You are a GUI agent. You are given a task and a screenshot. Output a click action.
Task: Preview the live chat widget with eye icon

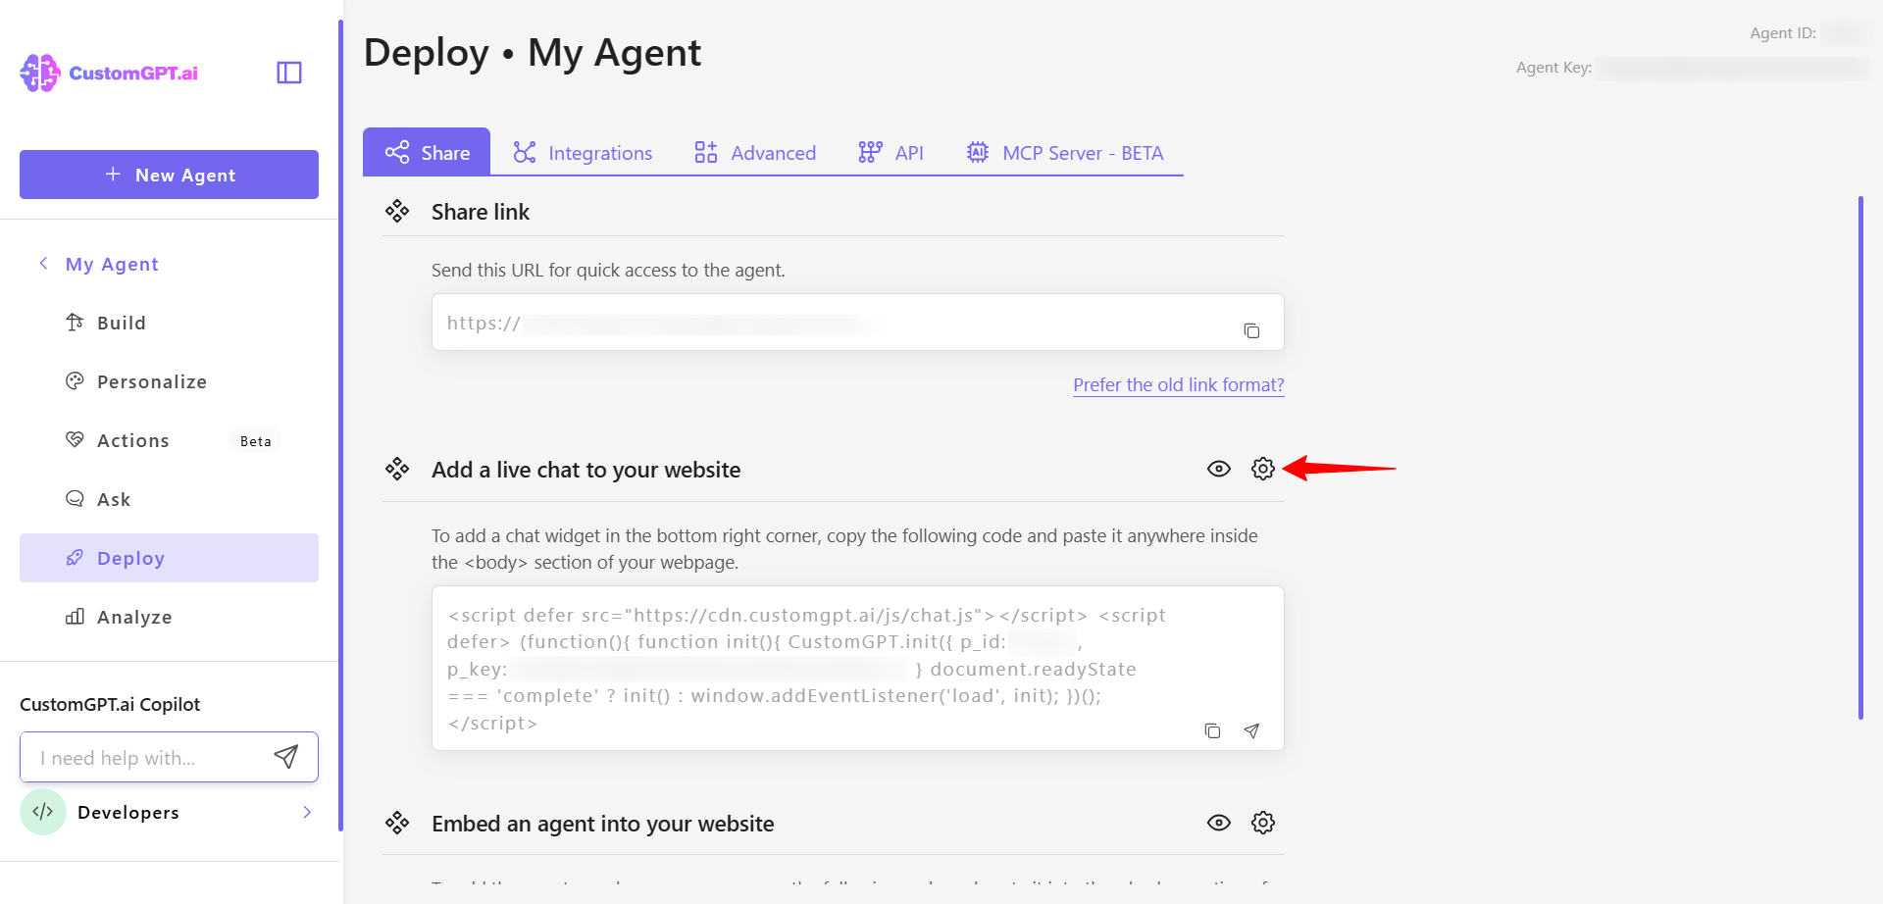1219,469
